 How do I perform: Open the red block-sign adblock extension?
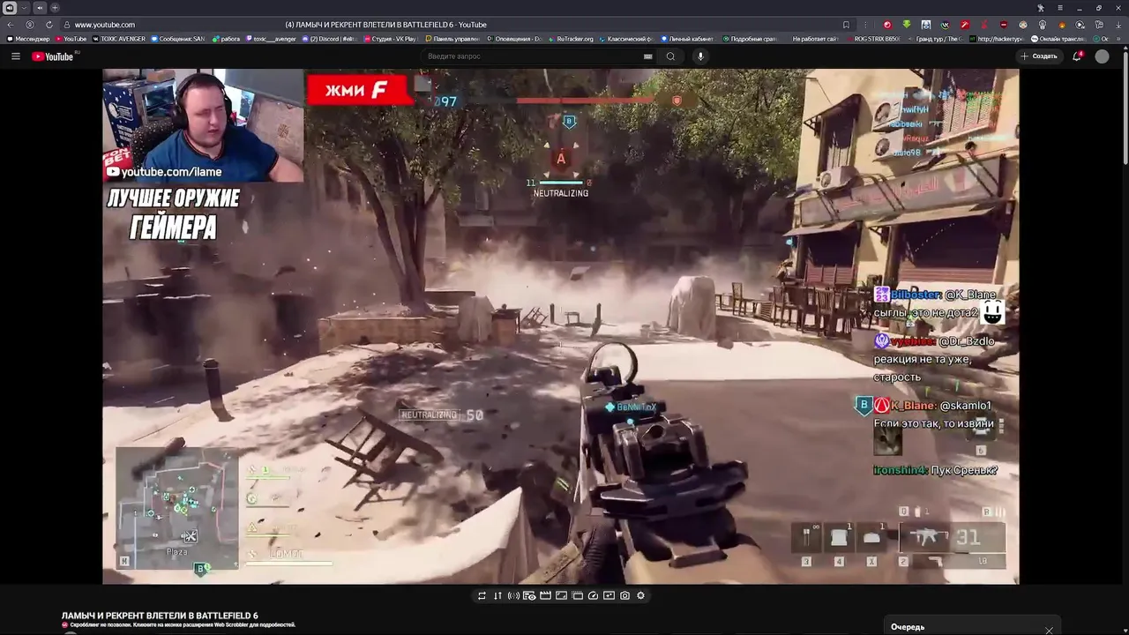(1004, 25)
